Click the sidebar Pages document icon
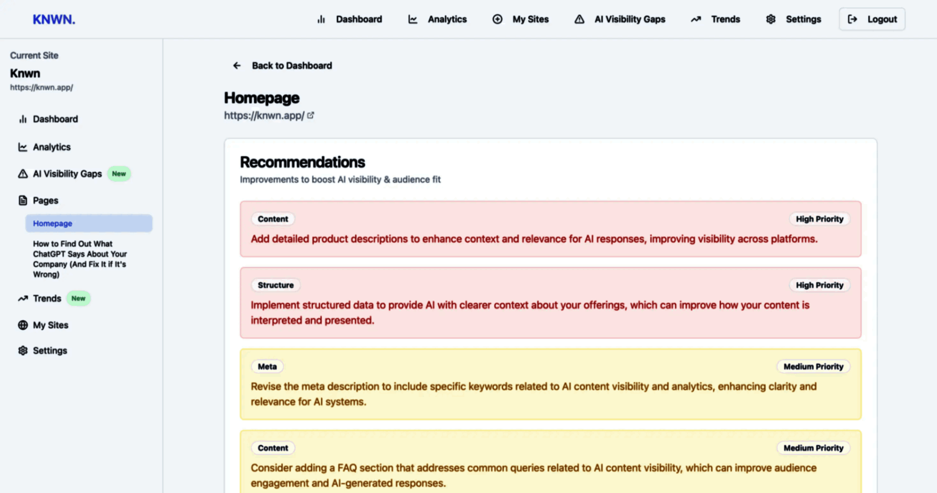This screenshot has height=493, width=937. 23,201
